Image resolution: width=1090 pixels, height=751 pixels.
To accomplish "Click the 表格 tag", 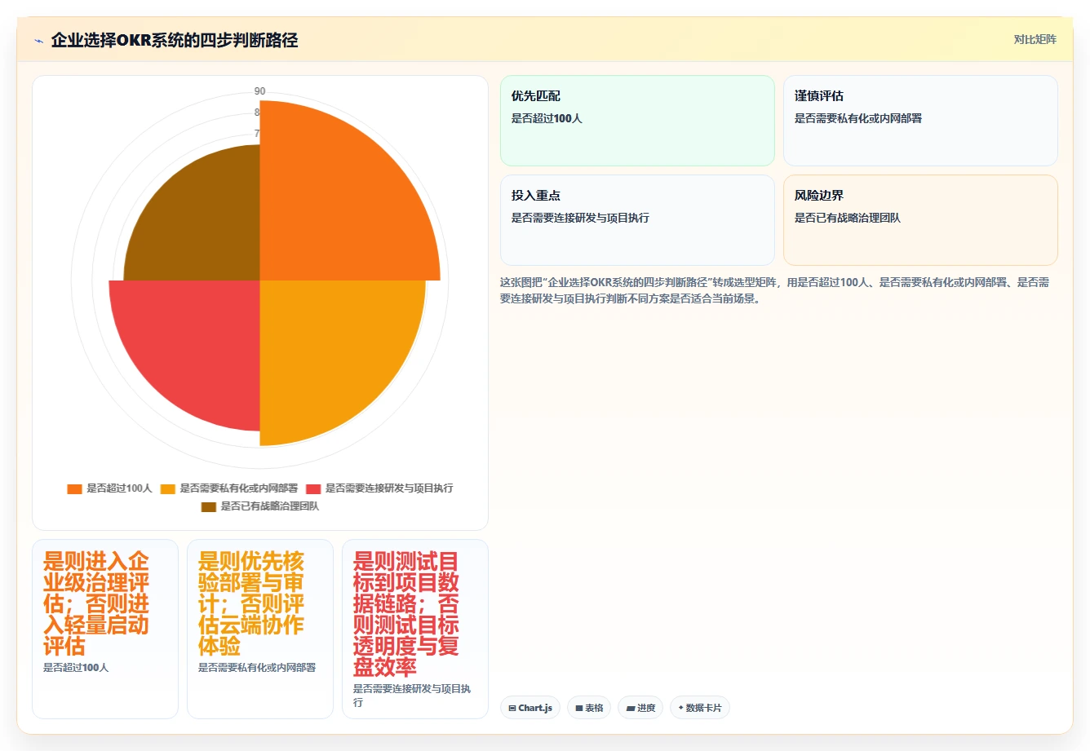I will click(589, 708).
